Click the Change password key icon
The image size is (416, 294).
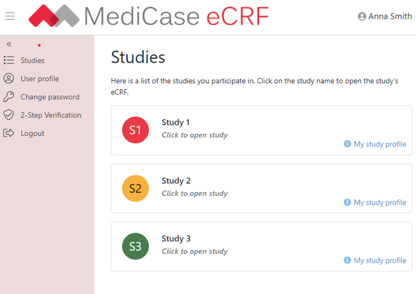(x=9, y=97)
